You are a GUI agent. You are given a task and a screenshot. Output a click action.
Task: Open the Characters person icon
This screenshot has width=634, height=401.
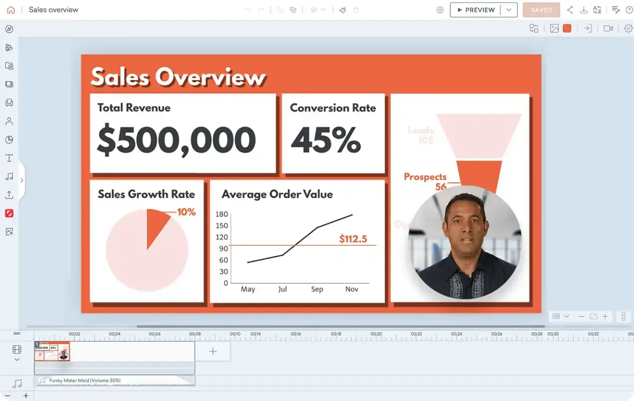tap(9, 121)
